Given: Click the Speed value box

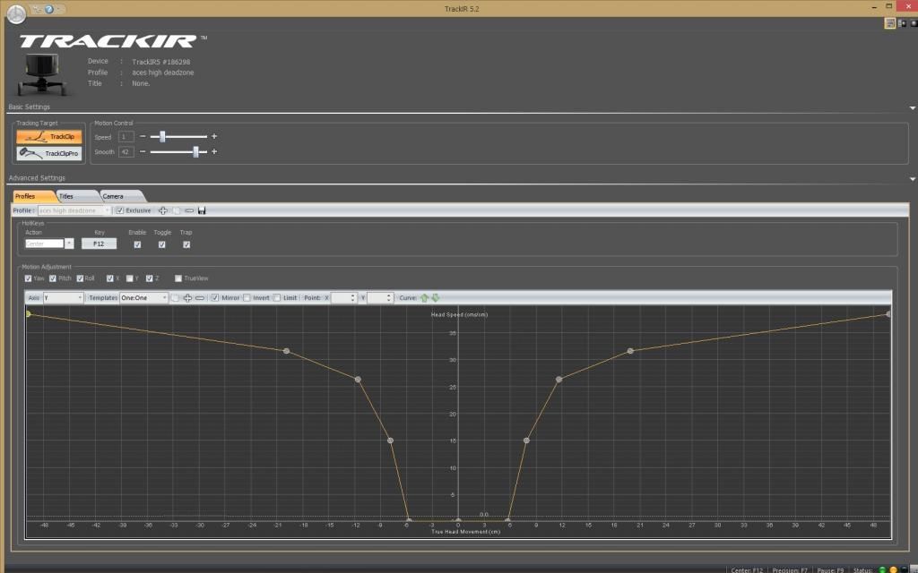Looking at the screenshot, I should 126,137.
